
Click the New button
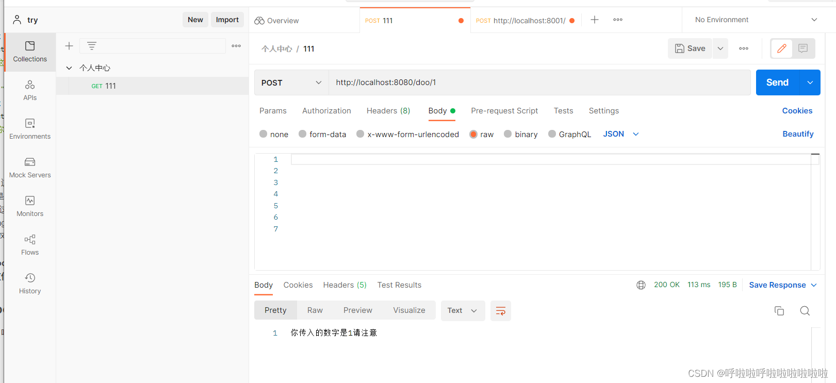(195, 20)
